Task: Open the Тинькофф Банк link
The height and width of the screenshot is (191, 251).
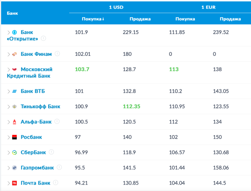Action: (x=40, y=106)
